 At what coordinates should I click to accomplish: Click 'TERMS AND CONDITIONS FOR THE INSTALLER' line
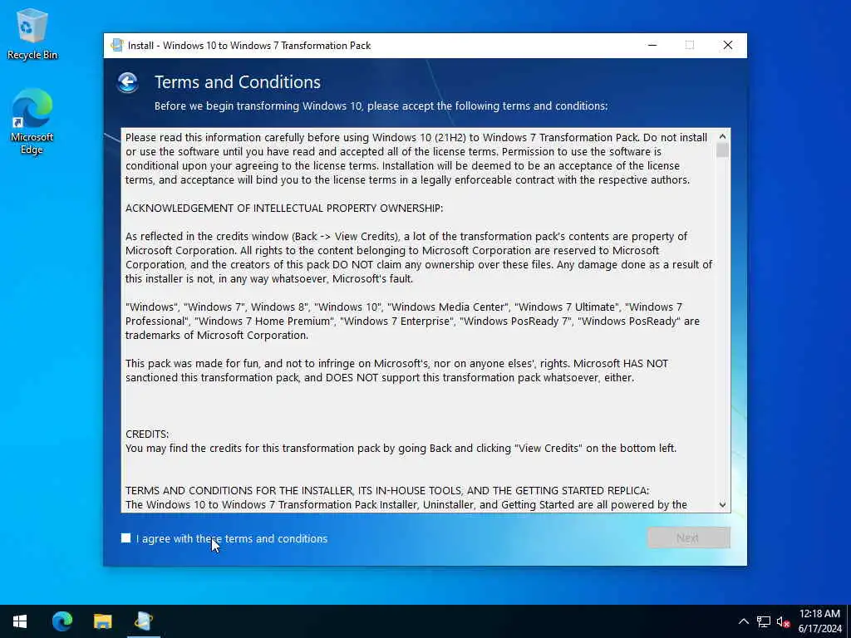387,490
